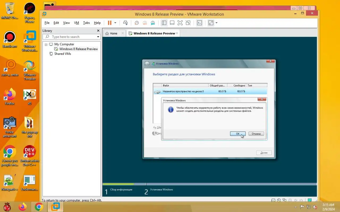Screen dimensions: 340x212
Task: Select the Notepad++ desktop icon
Action: 10,183
